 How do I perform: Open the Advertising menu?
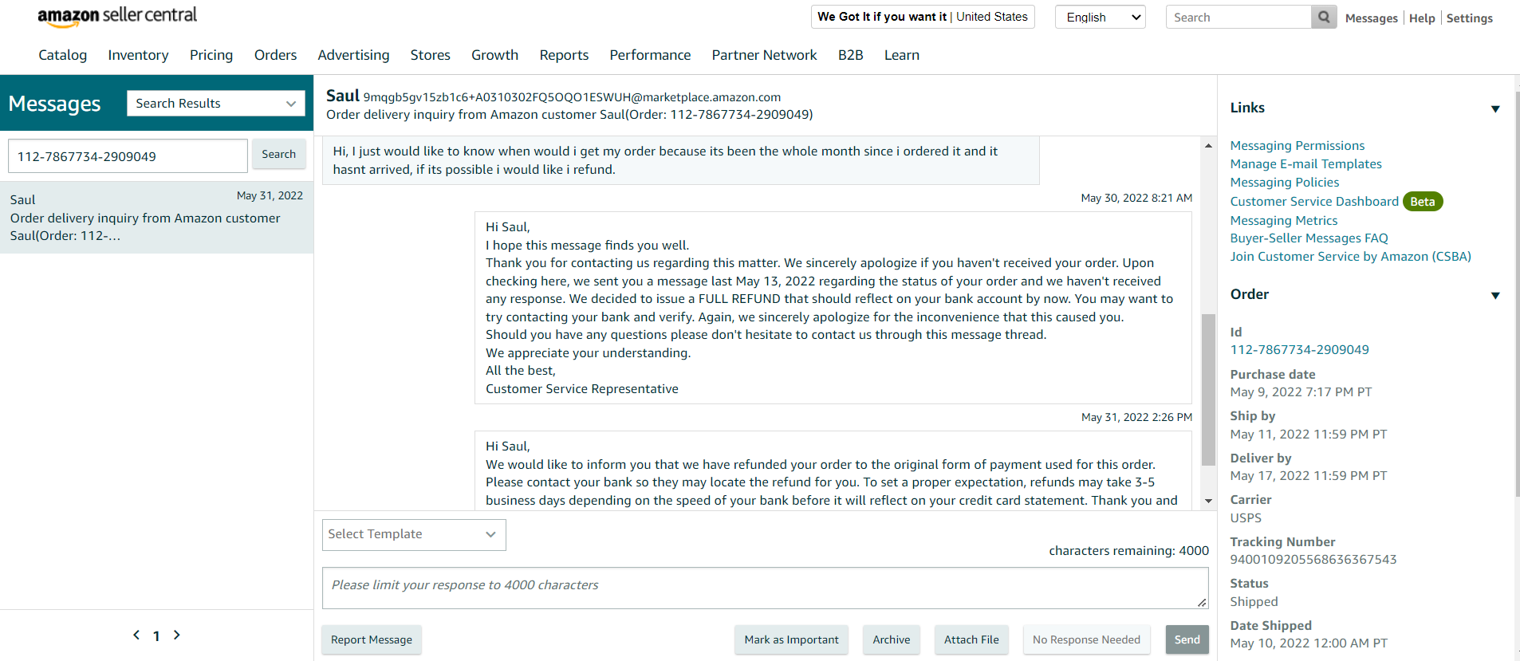(353, 55)
